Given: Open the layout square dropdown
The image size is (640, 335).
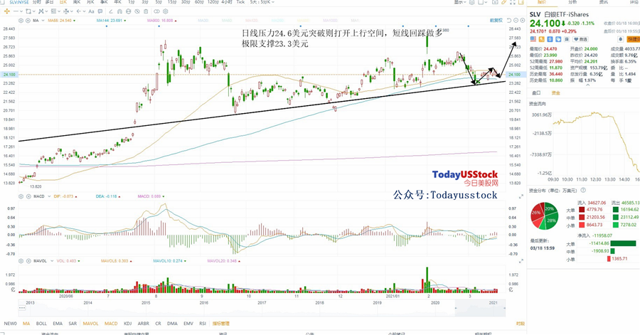Looking at the screenshot, I should 484,2.
